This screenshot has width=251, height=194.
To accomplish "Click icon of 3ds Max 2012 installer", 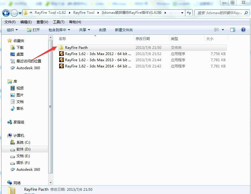I will pos(61,54).
